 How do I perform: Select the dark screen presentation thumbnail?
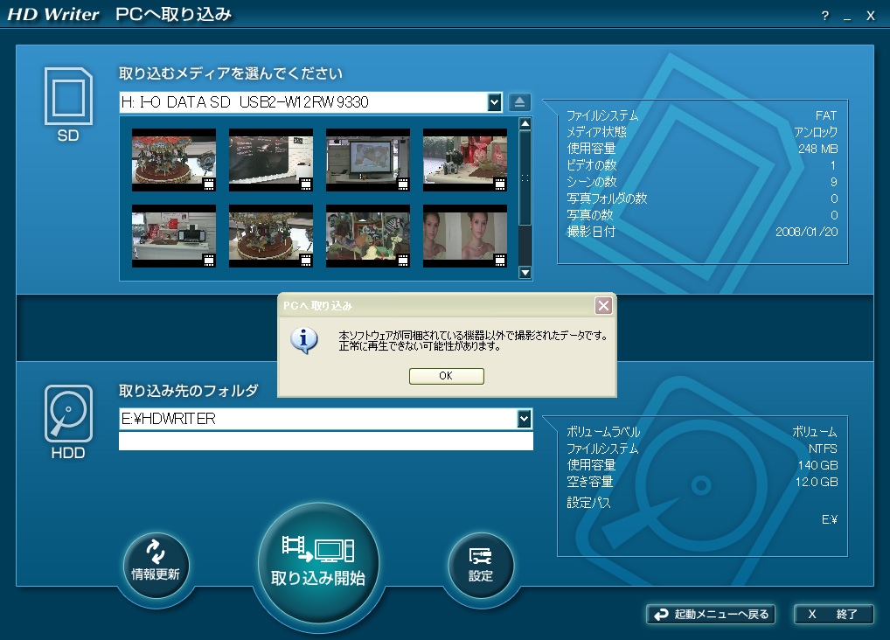271,160
